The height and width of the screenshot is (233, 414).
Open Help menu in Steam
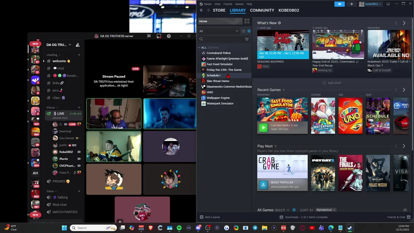point(249,4)
